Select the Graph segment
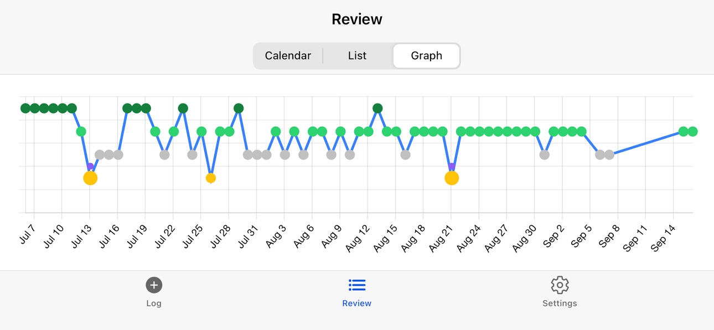The height and width of the screenshot is (330, 714). [426, 55]
